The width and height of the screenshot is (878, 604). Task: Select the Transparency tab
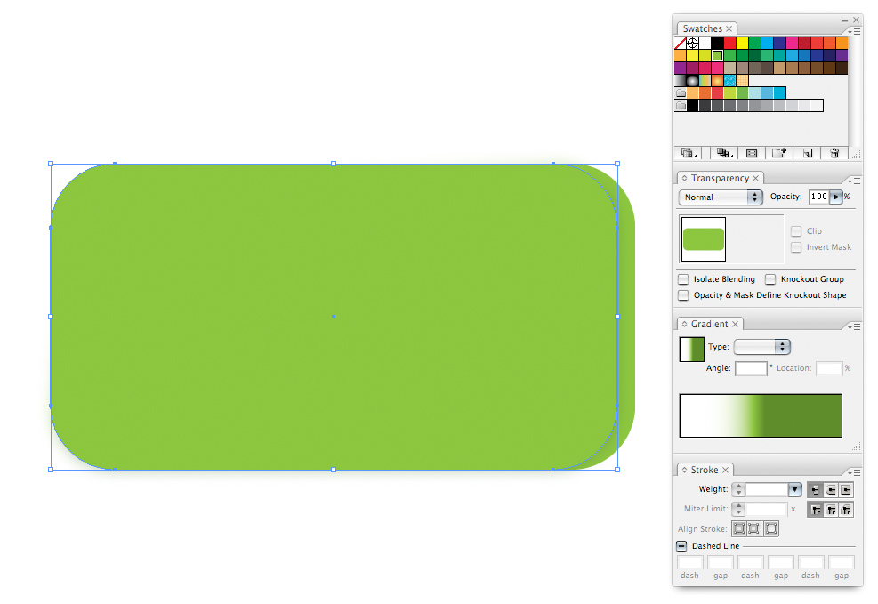pyautogui.click(x=720, y=178)
